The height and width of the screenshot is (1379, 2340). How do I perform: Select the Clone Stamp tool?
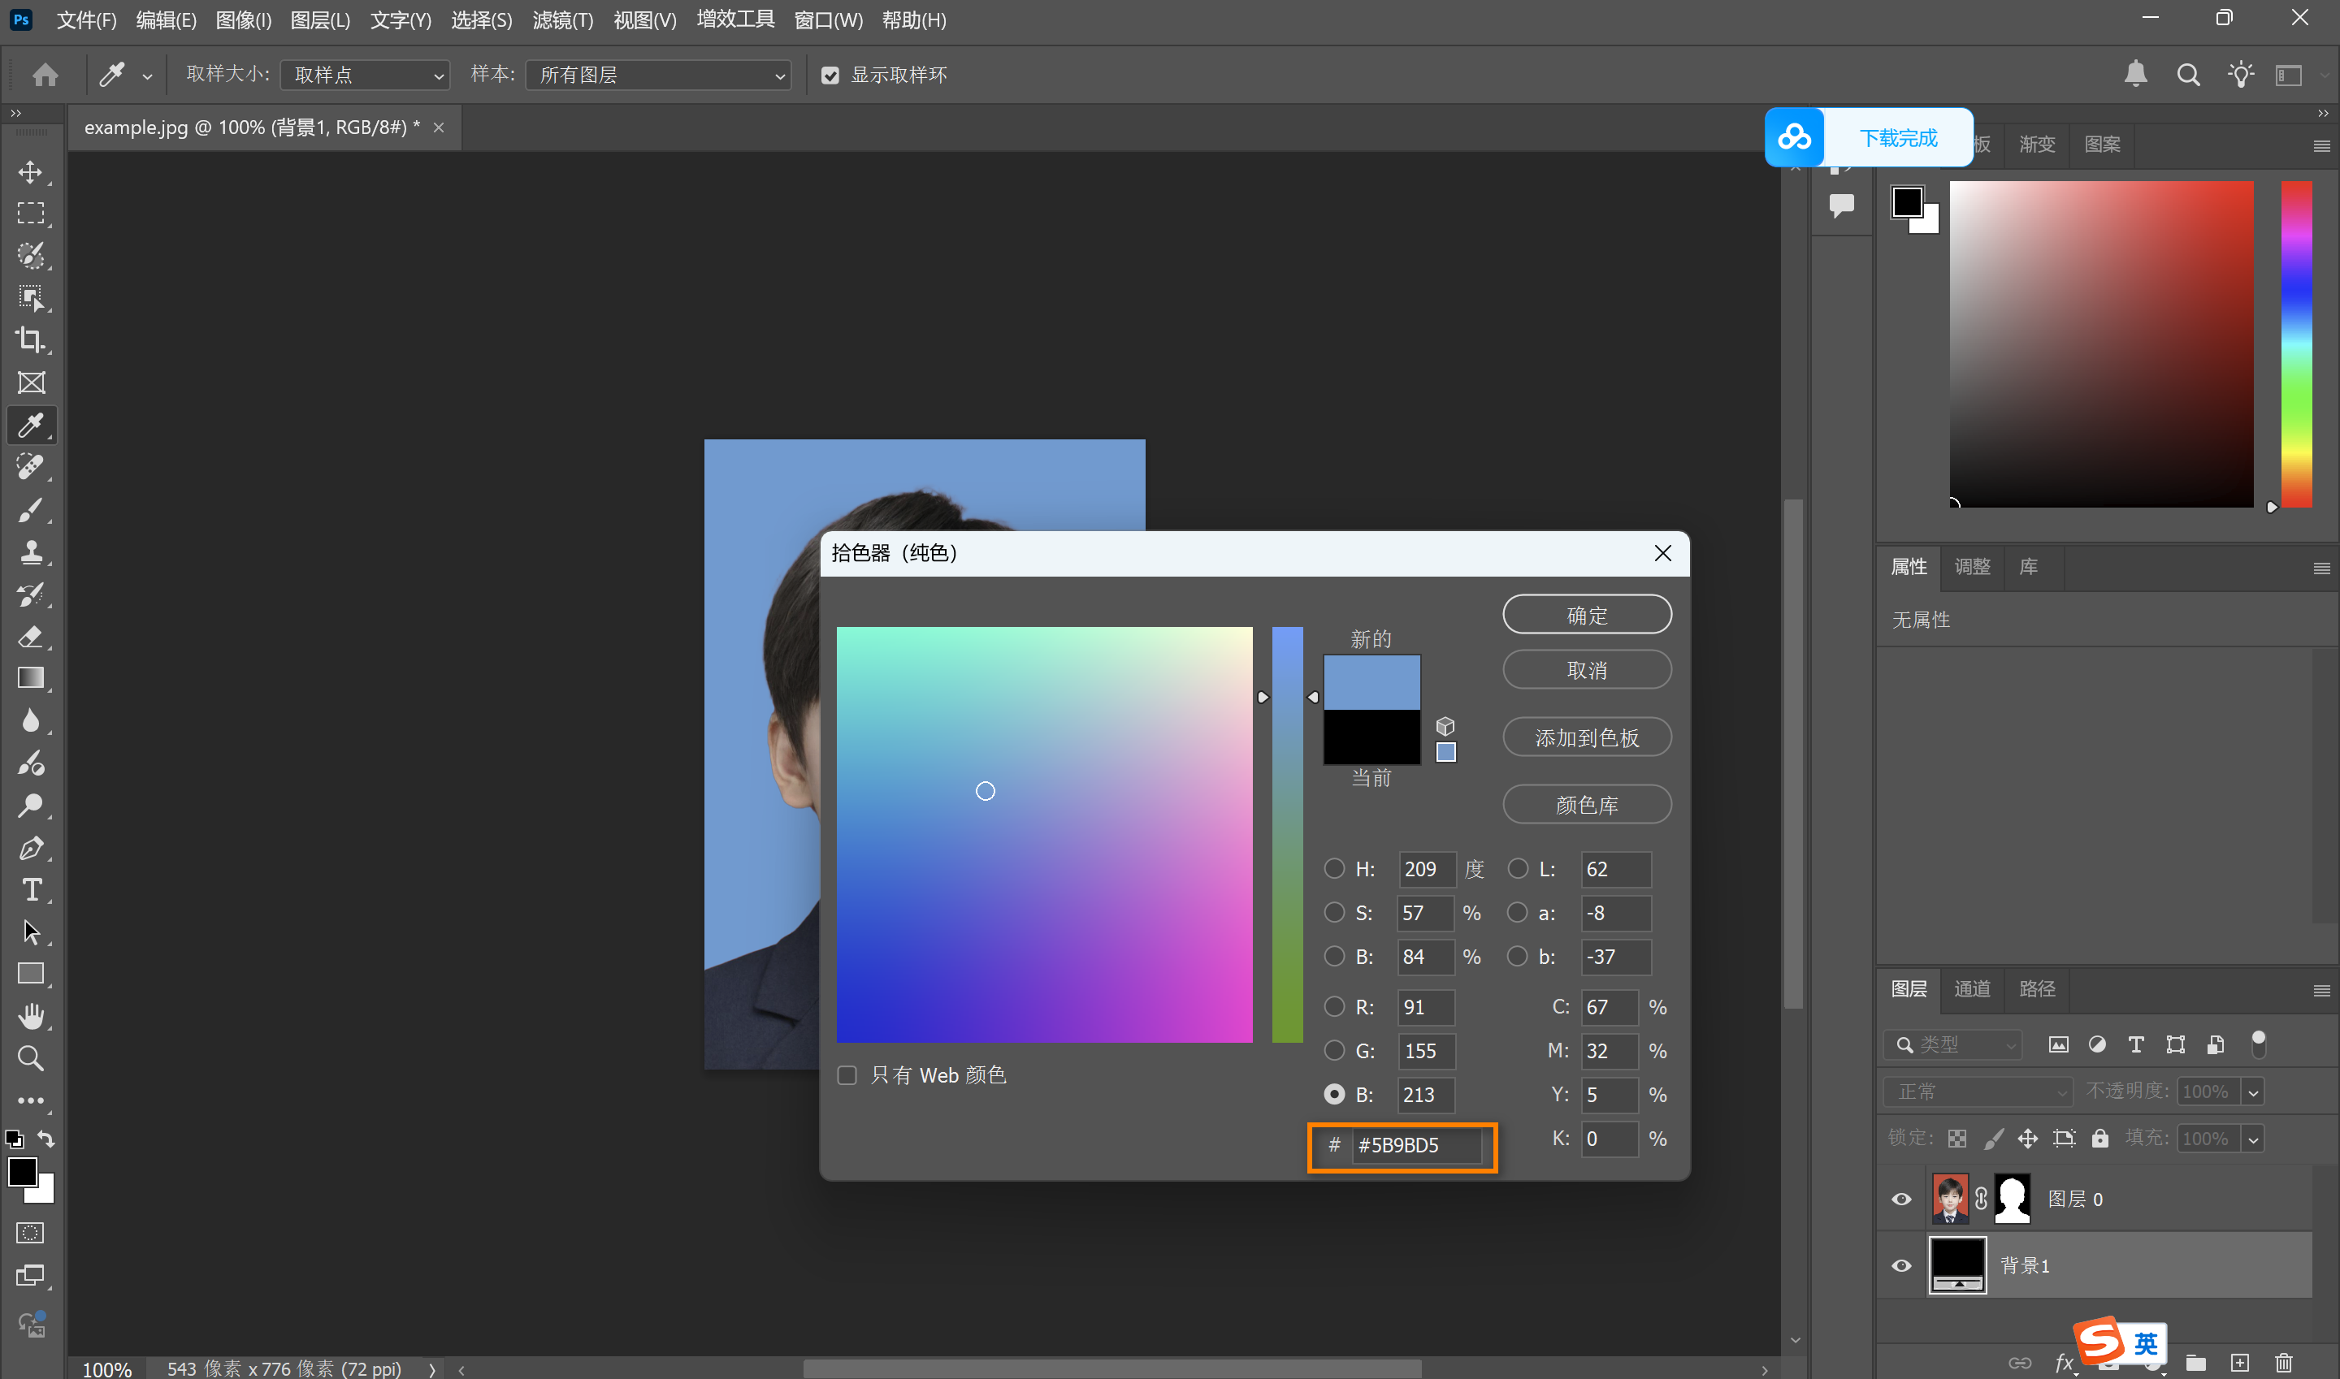(30, 552)
